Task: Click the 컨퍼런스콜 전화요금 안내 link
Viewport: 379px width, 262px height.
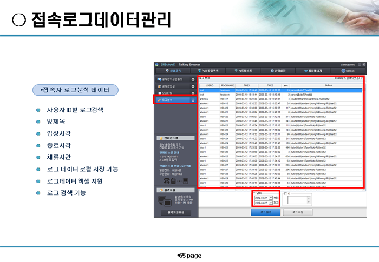Action: [175, 166]
